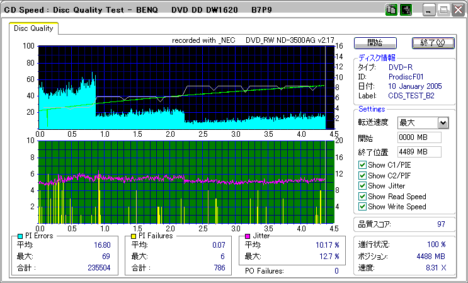
Task: Minimize the CD Speed window
Action: click(428, 11)
